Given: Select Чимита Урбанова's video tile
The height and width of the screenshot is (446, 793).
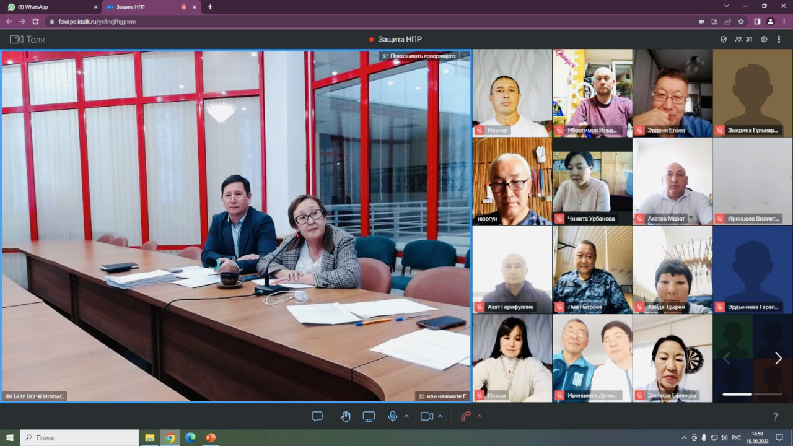Looking at the screenshot, I should pyautogui.click(x=592, y=181).
